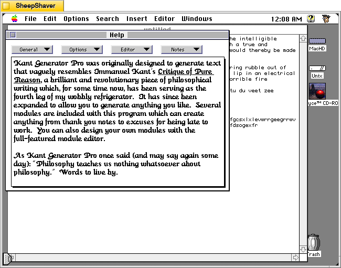Open the Editor menu in menu bar

point(164,19)
